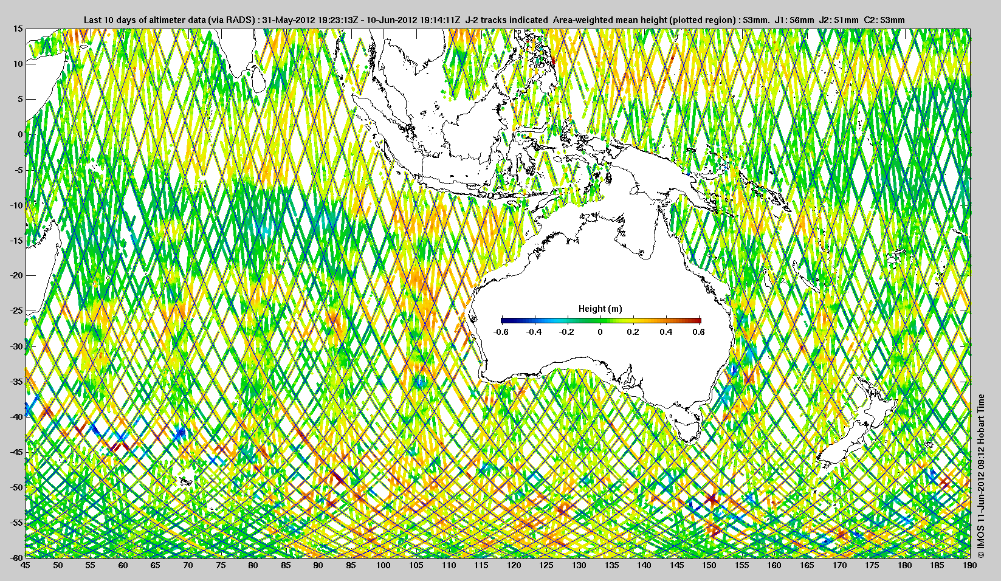Click longitude axis label '60'
Screen dimensions: 1001x581
(x=123, y=565)
